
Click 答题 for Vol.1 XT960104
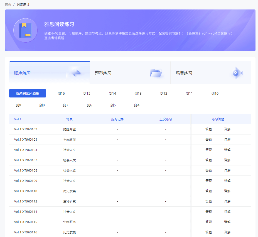(208, 150)
